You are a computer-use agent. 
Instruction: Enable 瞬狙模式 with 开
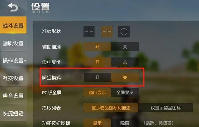[97, 77]
